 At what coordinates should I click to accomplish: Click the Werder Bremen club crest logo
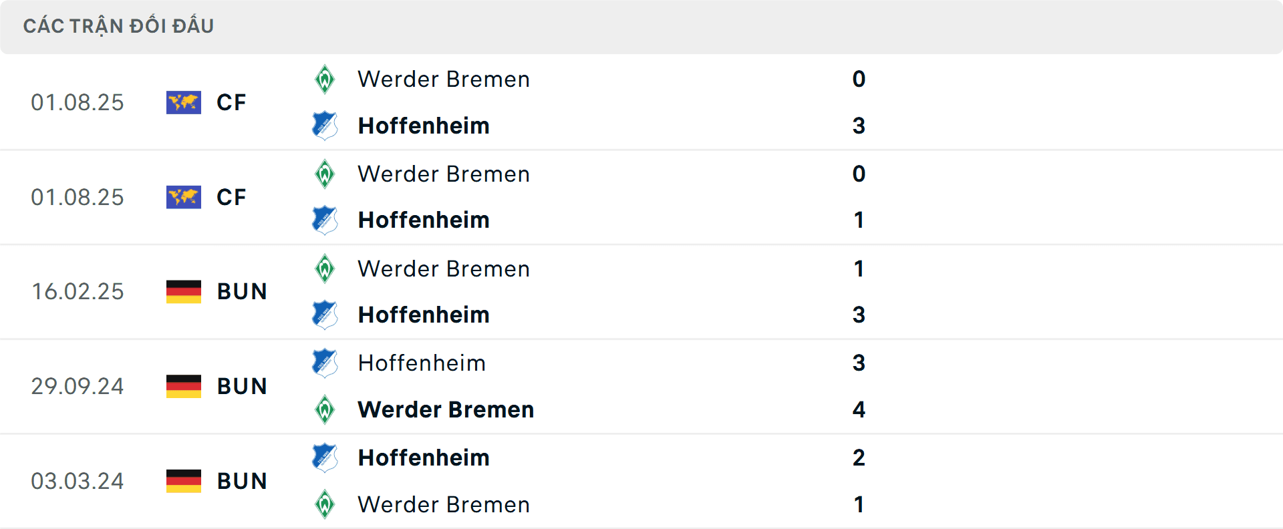325,79
